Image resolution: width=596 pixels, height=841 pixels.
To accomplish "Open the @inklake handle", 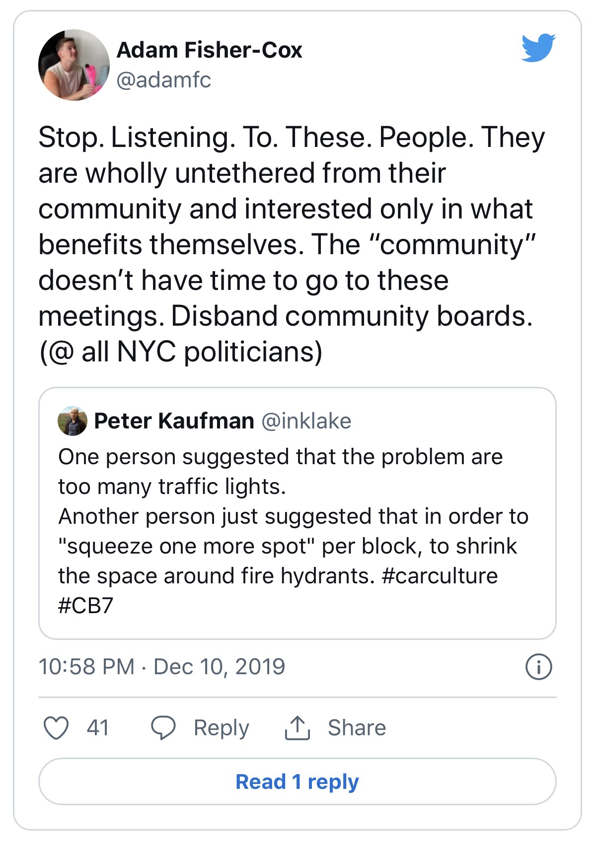I will tap(306, 421).
